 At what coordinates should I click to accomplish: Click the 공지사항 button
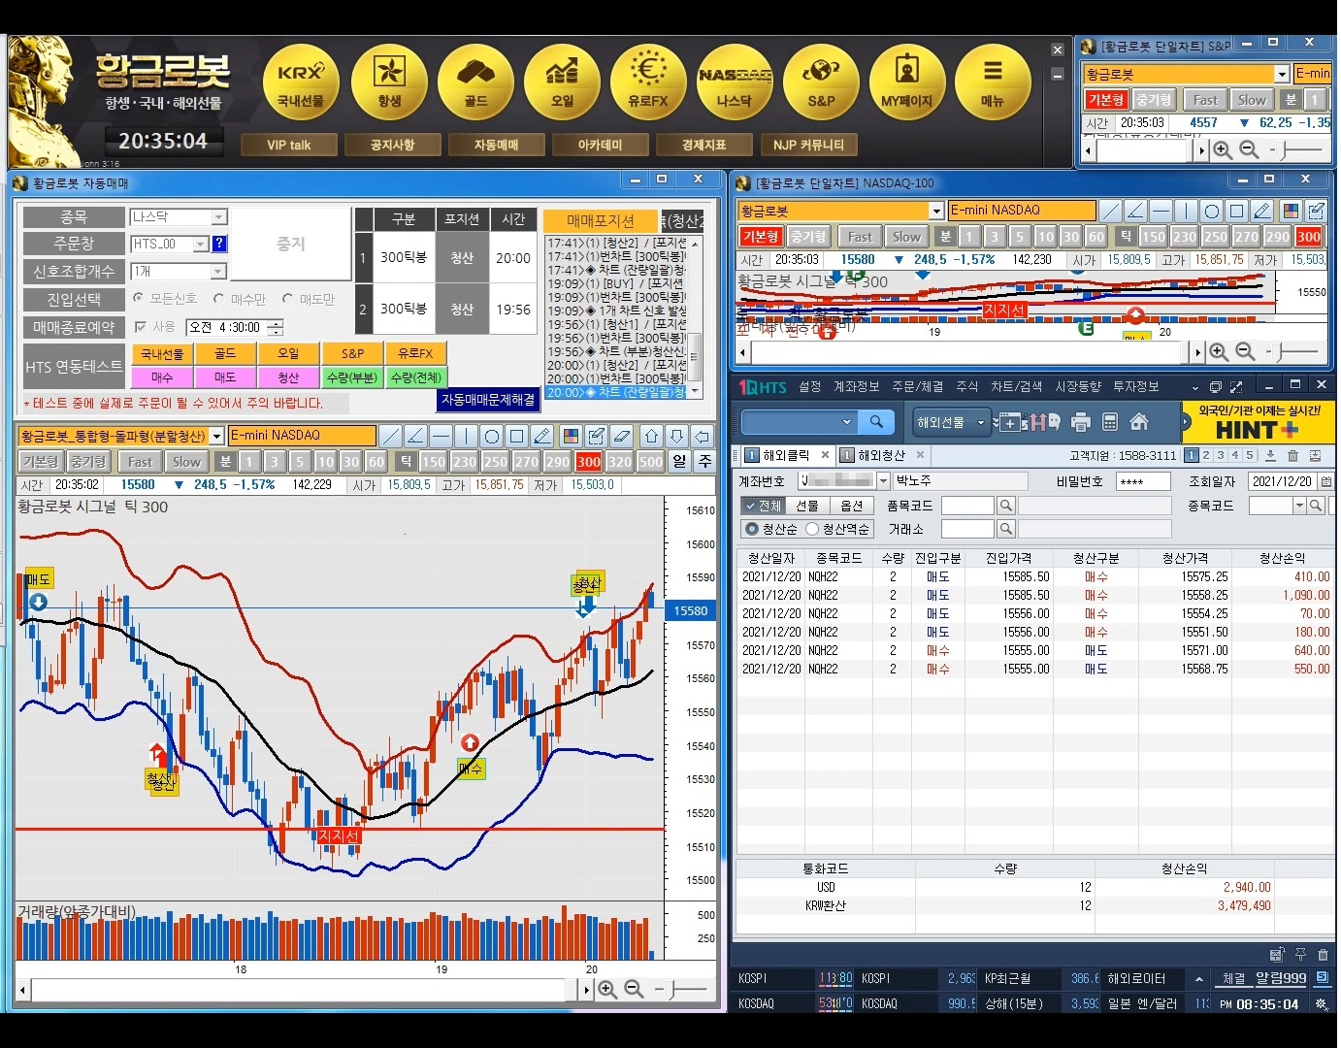point(392,145)
